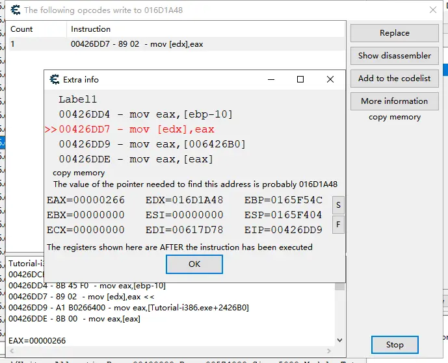Click the S button beside registers
The height and width of the screenshot is (363, 448).
pyautogui.click(x=338, y=205)
